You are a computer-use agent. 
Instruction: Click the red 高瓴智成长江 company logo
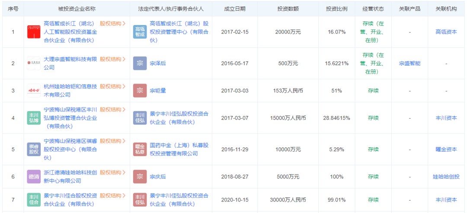(34, 32)
